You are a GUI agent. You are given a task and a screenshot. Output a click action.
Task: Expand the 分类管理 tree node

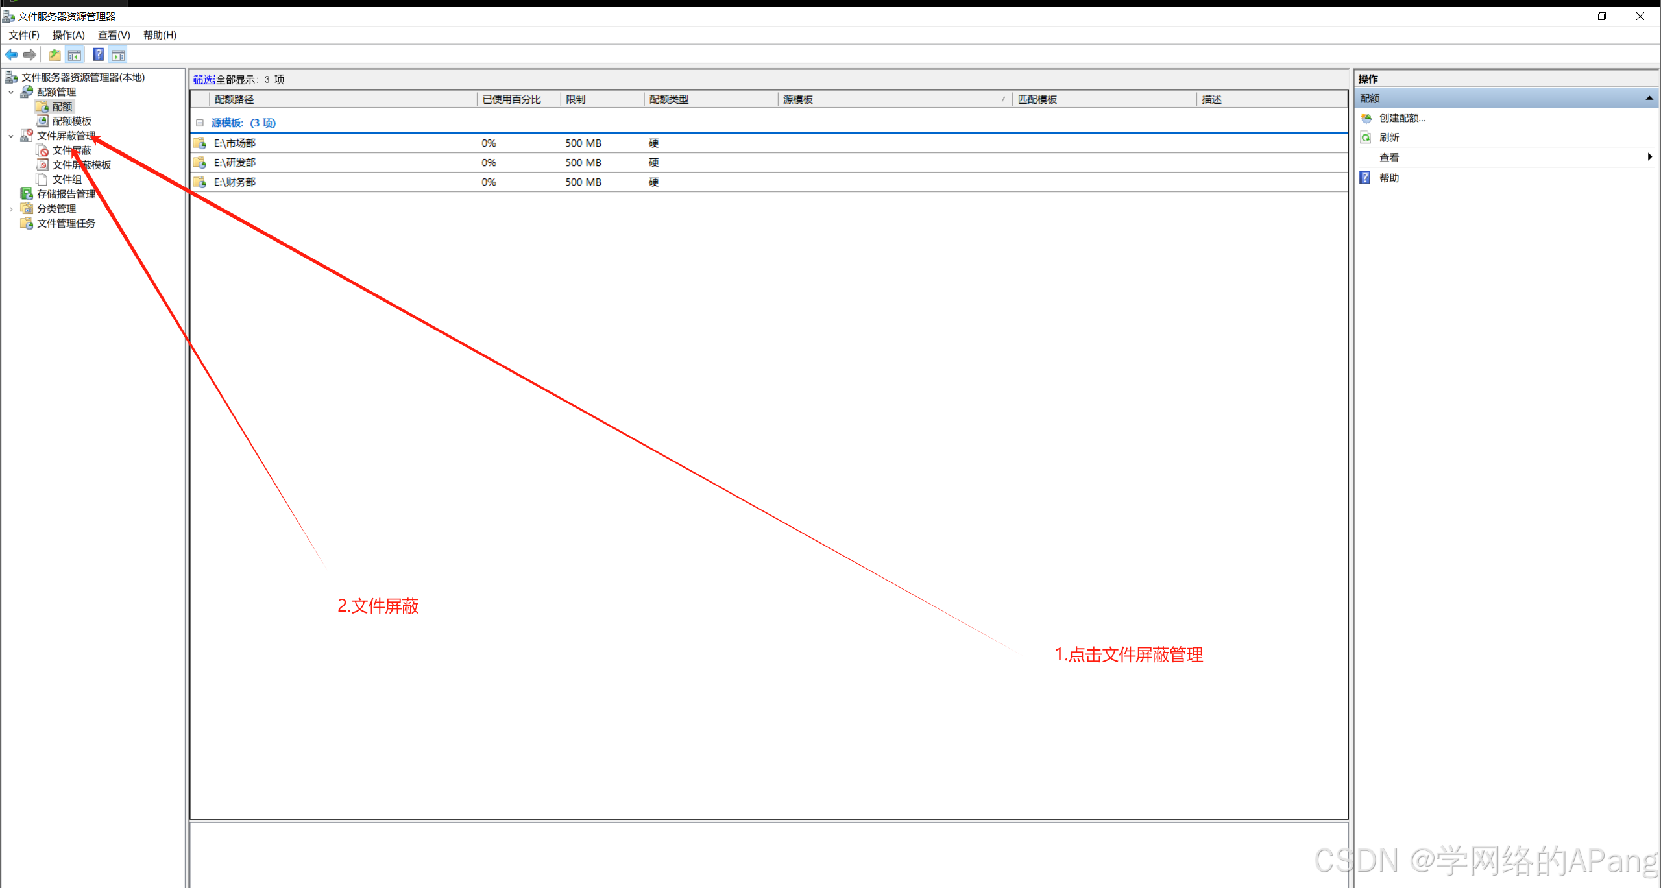pos(11,209)
